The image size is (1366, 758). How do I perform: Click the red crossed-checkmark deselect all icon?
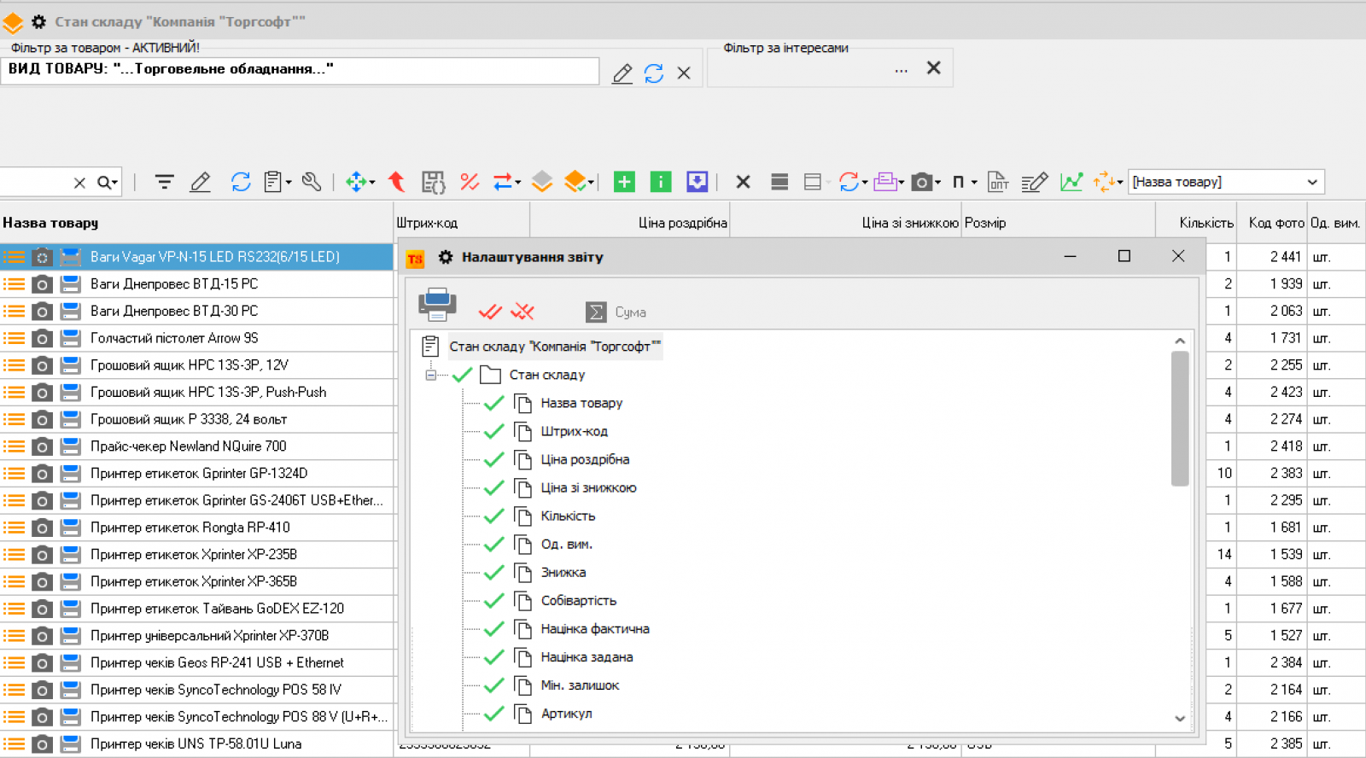tap(522, 312)
